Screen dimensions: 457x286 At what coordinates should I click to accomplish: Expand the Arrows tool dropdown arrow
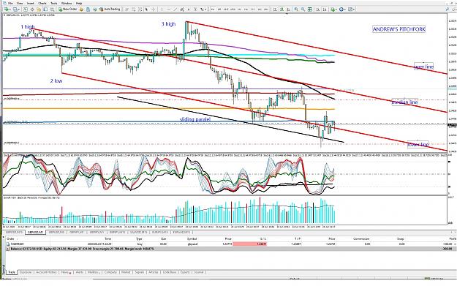pyautogui.click(x=205, y=10)
